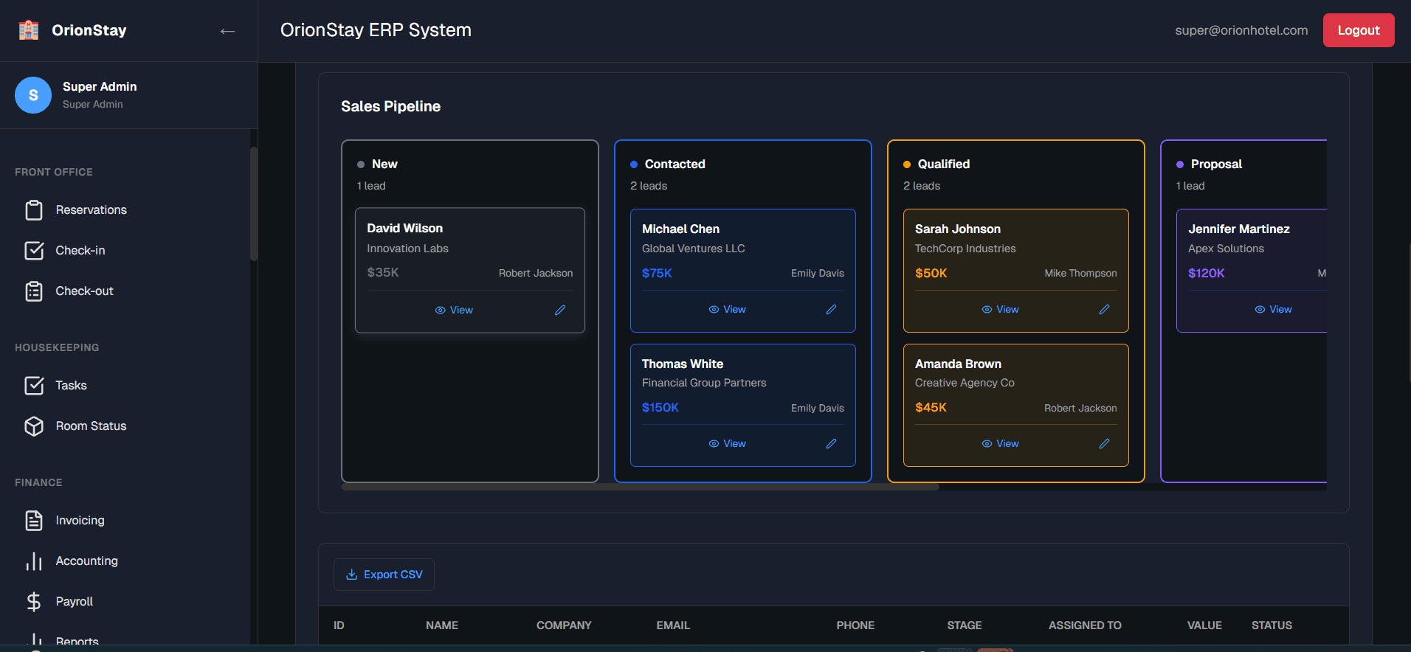
Task: Click the Tasks check icon
Action: (34, 386)
